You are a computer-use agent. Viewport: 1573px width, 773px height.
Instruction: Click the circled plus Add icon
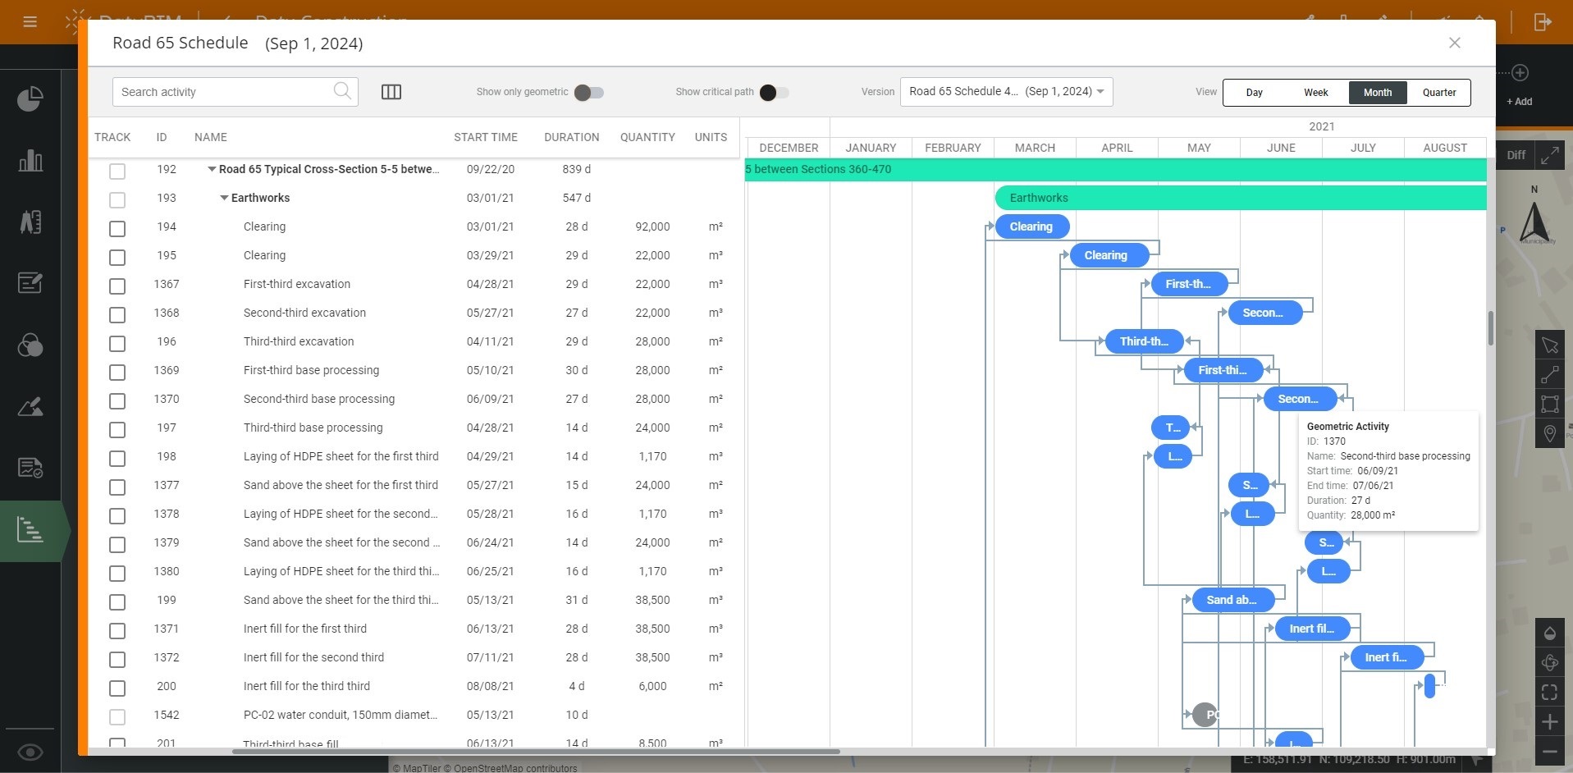pos(1520,73)
